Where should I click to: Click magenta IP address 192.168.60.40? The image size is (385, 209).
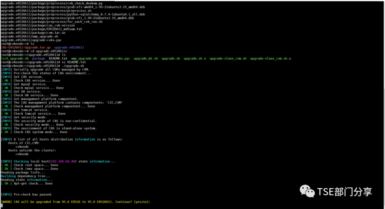[x=63, y=161]
